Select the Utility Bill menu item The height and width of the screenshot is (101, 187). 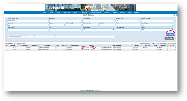tap(67, 12)
